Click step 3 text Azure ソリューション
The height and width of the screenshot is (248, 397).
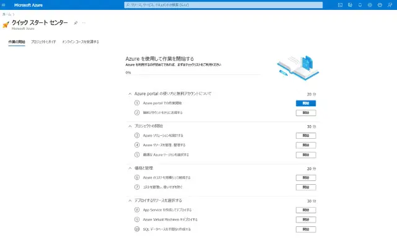163,136
